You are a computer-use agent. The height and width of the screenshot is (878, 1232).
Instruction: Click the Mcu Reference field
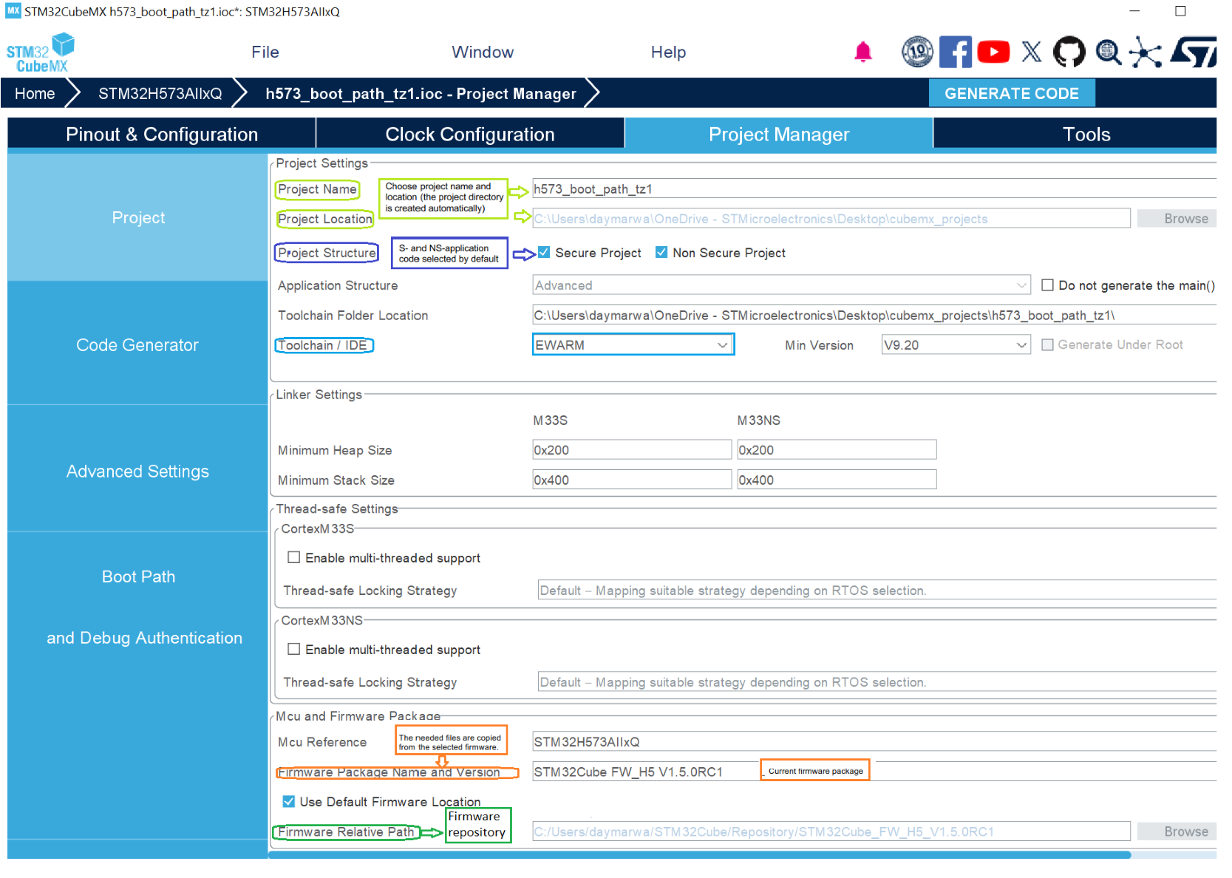(874, 742)
